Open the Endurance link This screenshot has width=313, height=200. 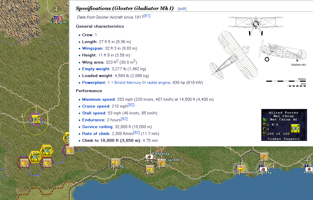tap(93, 120)
